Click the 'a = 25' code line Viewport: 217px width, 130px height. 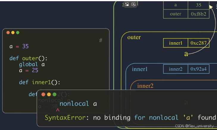[x=29, y=70]
